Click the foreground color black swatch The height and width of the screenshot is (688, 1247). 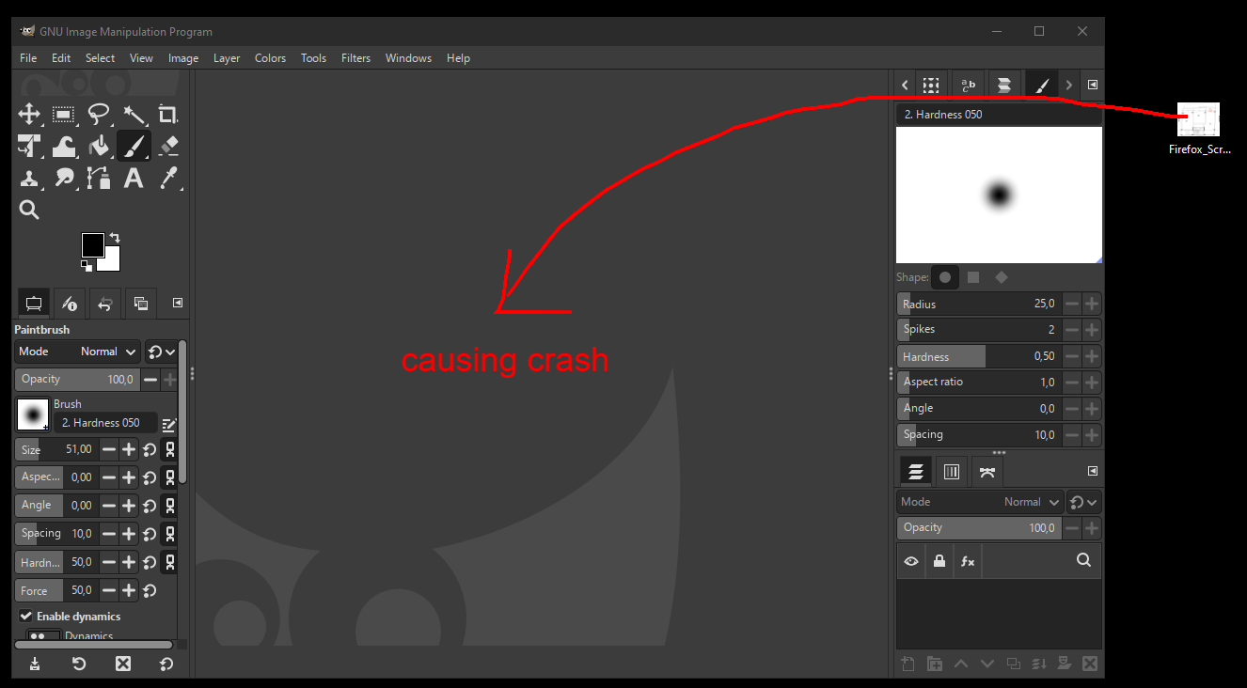pos(91,244)
